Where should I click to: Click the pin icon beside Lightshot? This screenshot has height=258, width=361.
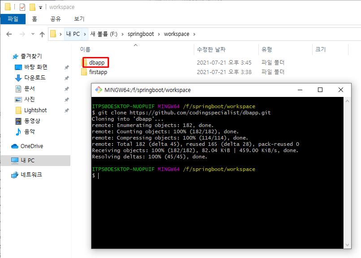point(66,110)
